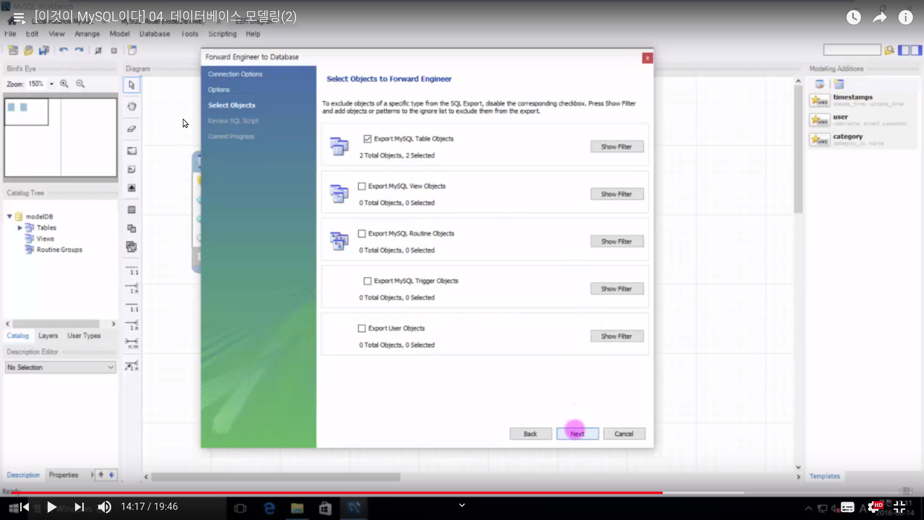Toggle the sidebar panel visibility icons
Screen dimensions: 924x520
coord(910,50)
